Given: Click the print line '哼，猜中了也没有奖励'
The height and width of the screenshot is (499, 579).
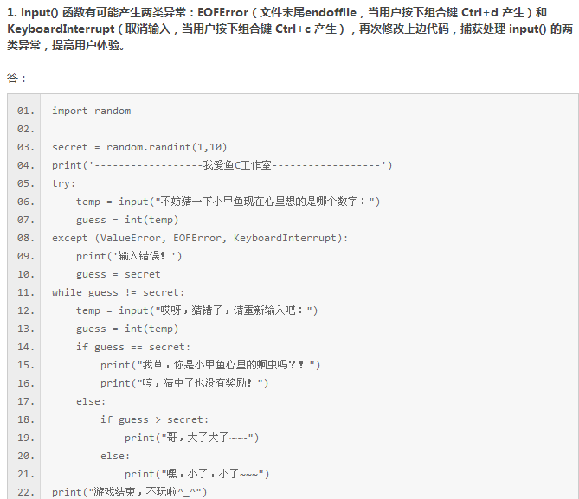Looking at the screenshot, I should [x=184, y=383].
